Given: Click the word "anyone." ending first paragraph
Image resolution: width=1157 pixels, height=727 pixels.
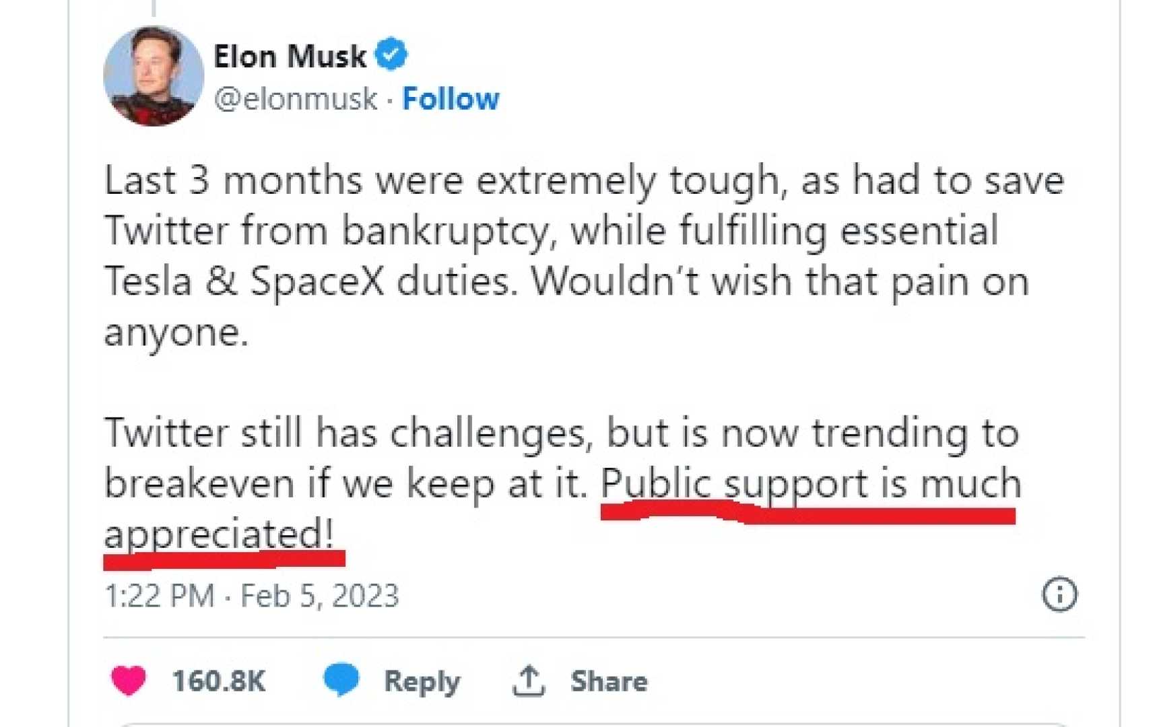Looking at the screenshot, I should (176, 332).
